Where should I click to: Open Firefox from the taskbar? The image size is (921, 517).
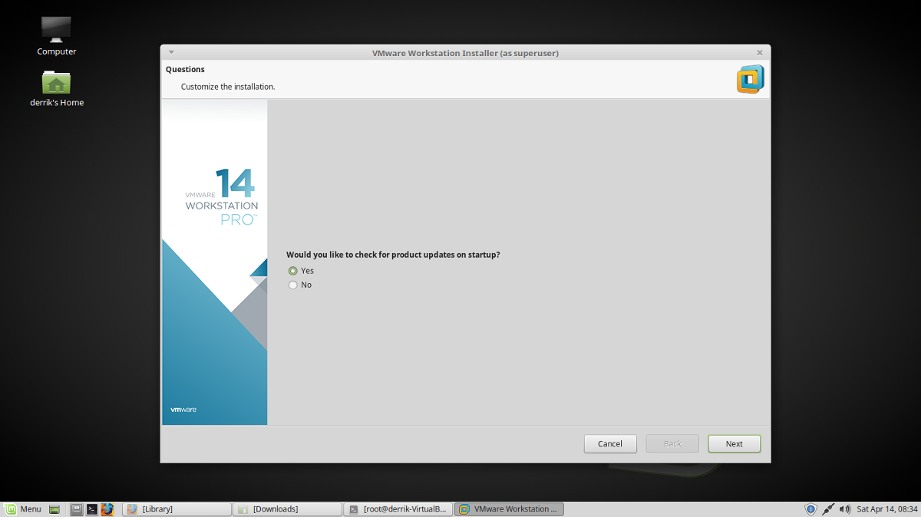click(107, 509)
